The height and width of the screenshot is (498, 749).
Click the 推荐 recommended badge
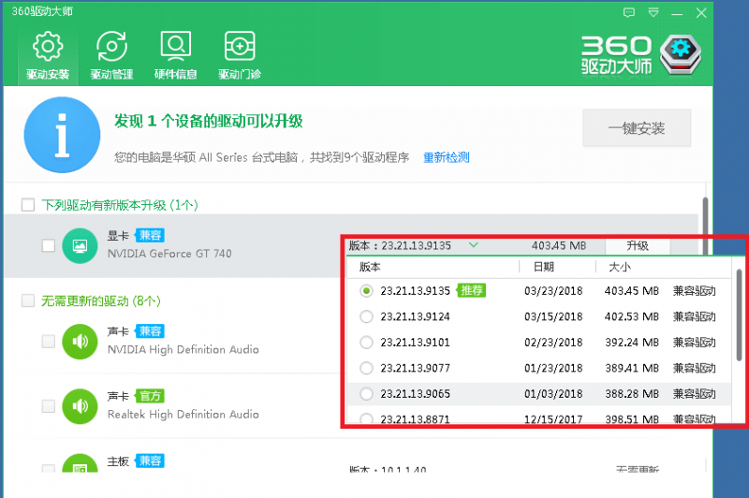pyautogui.click(x=472, y=290)
